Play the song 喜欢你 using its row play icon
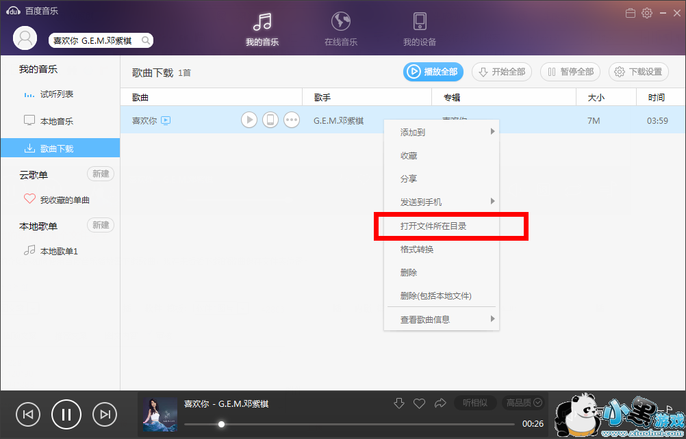Image resolution: width=686 pixels, height=439 pixels. pyautogui.click(x=249, y=120)
